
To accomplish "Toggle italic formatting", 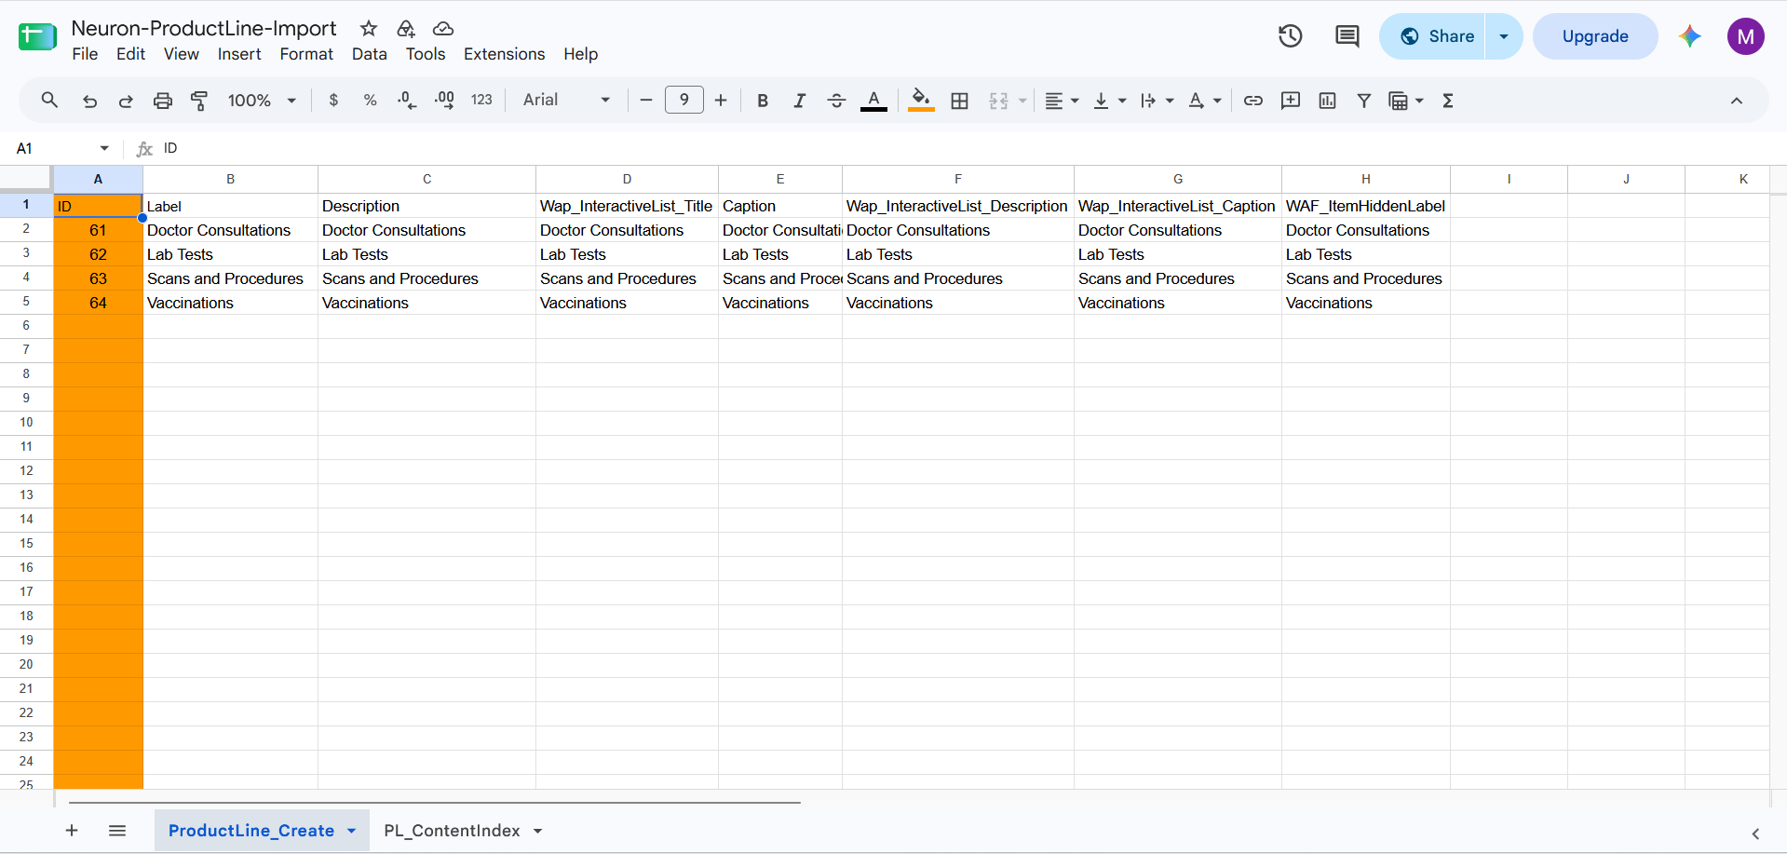I will pyautogui.click(x=799, y=101).
